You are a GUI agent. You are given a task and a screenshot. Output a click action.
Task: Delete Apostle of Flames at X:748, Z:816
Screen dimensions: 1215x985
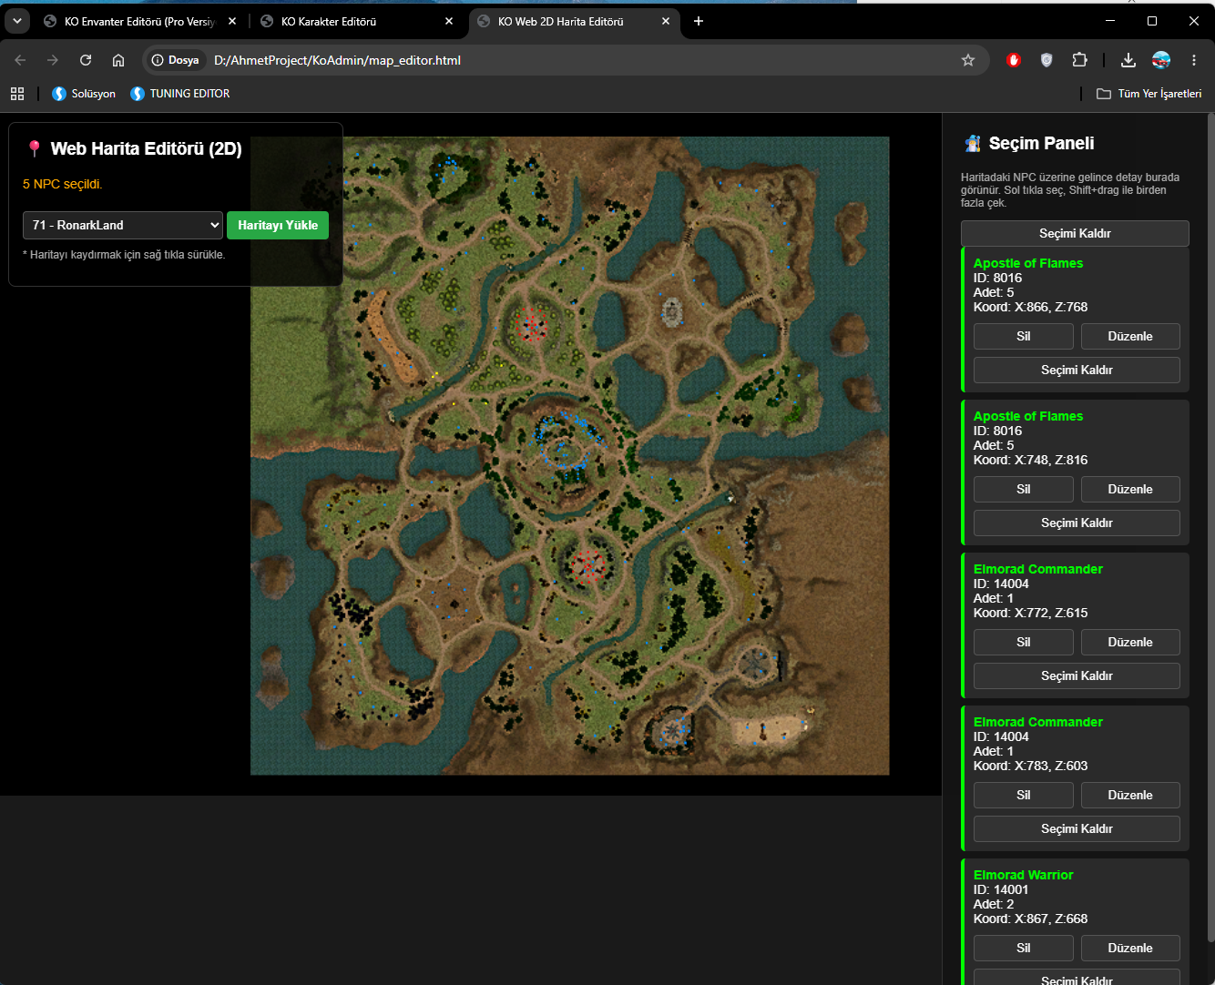click(x=1024, y=489)
